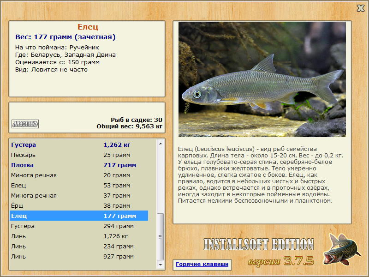Click the fish list scroll up arrow

click(161, 144)
